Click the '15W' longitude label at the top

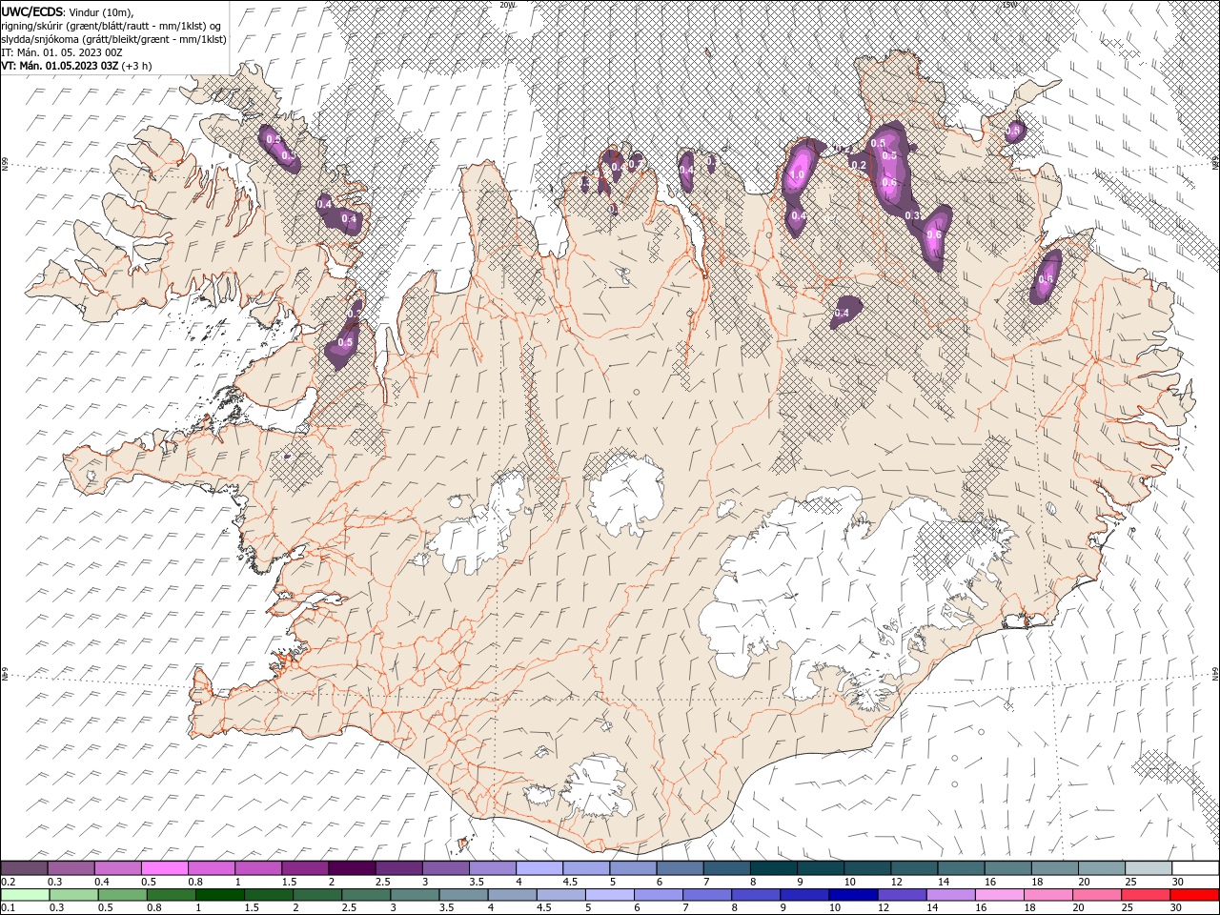1010,5
